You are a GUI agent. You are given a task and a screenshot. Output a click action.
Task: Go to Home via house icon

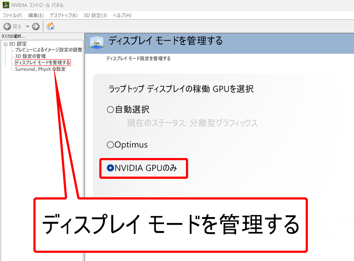[51, 26]
